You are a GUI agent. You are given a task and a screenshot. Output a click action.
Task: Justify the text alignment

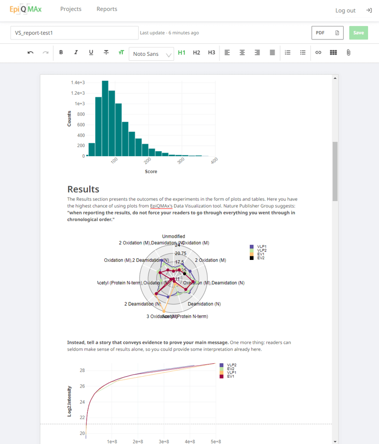272,52
